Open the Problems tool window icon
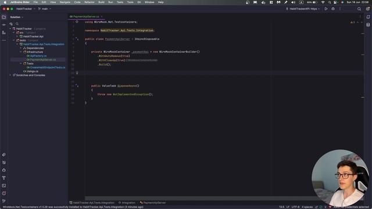Viewport: 372px width, 209px height. click(x=4, y=193)
